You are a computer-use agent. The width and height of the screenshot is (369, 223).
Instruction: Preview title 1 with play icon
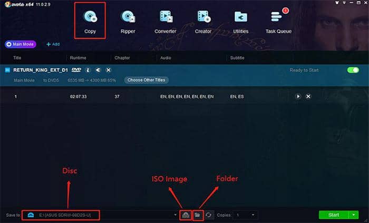pos(298,96)
